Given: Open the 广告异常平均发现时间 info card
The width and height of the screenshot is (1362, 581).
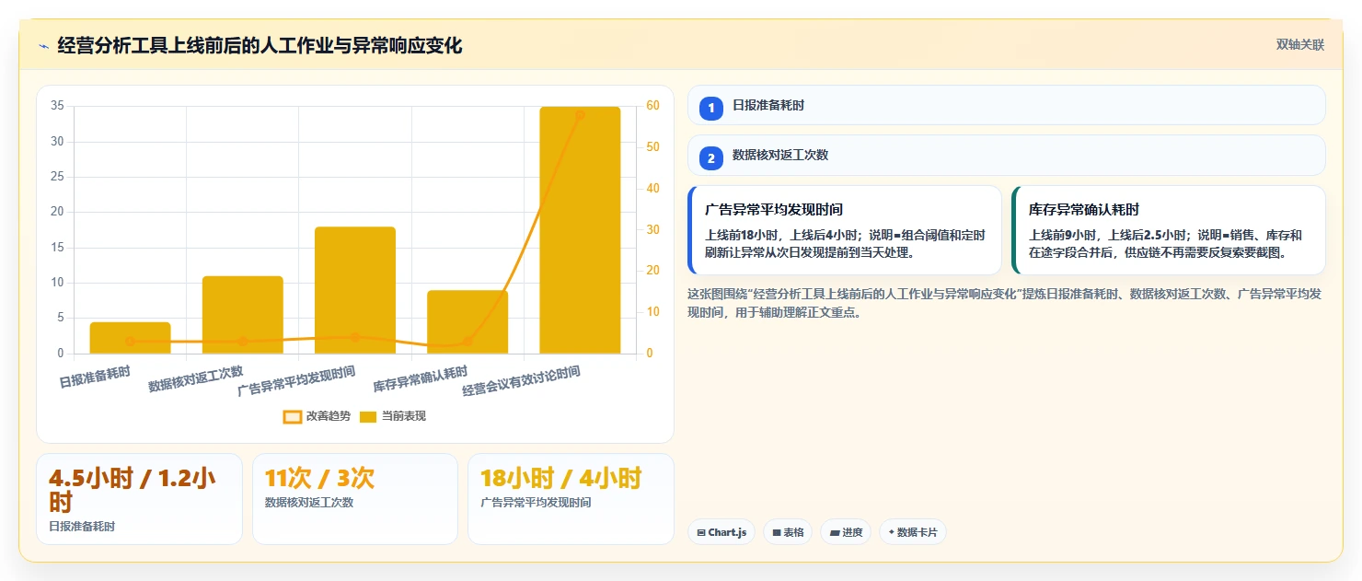Looking at the screenshot, I should (x=845, y=230).
